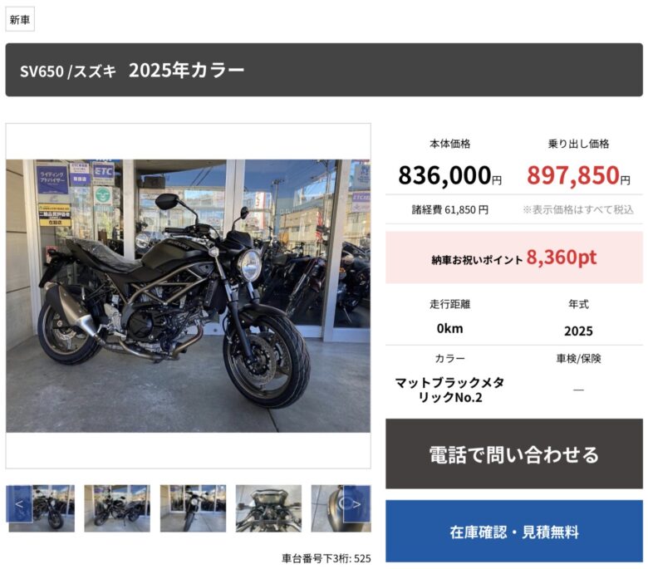Select the third front-view thumbnail photo
The image size is (648, 569).
[193, 508]
